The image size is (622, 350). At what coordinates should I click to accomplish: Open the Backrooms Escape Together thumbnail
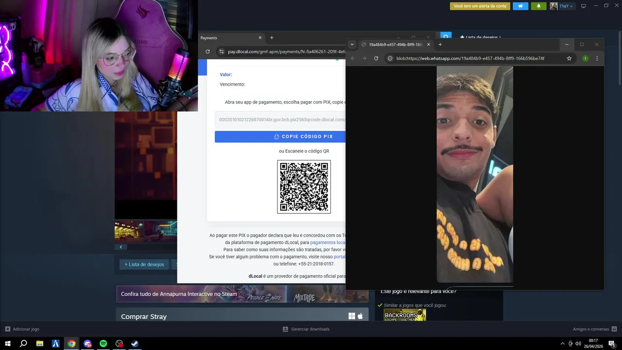point(405,315)
